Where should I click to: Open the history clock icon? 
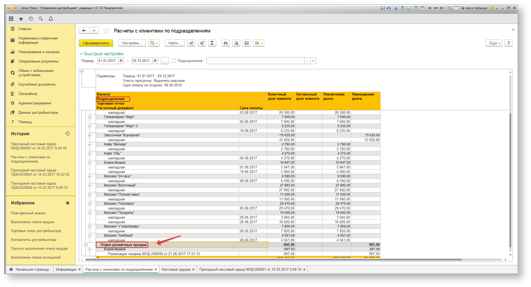(31, 19)
